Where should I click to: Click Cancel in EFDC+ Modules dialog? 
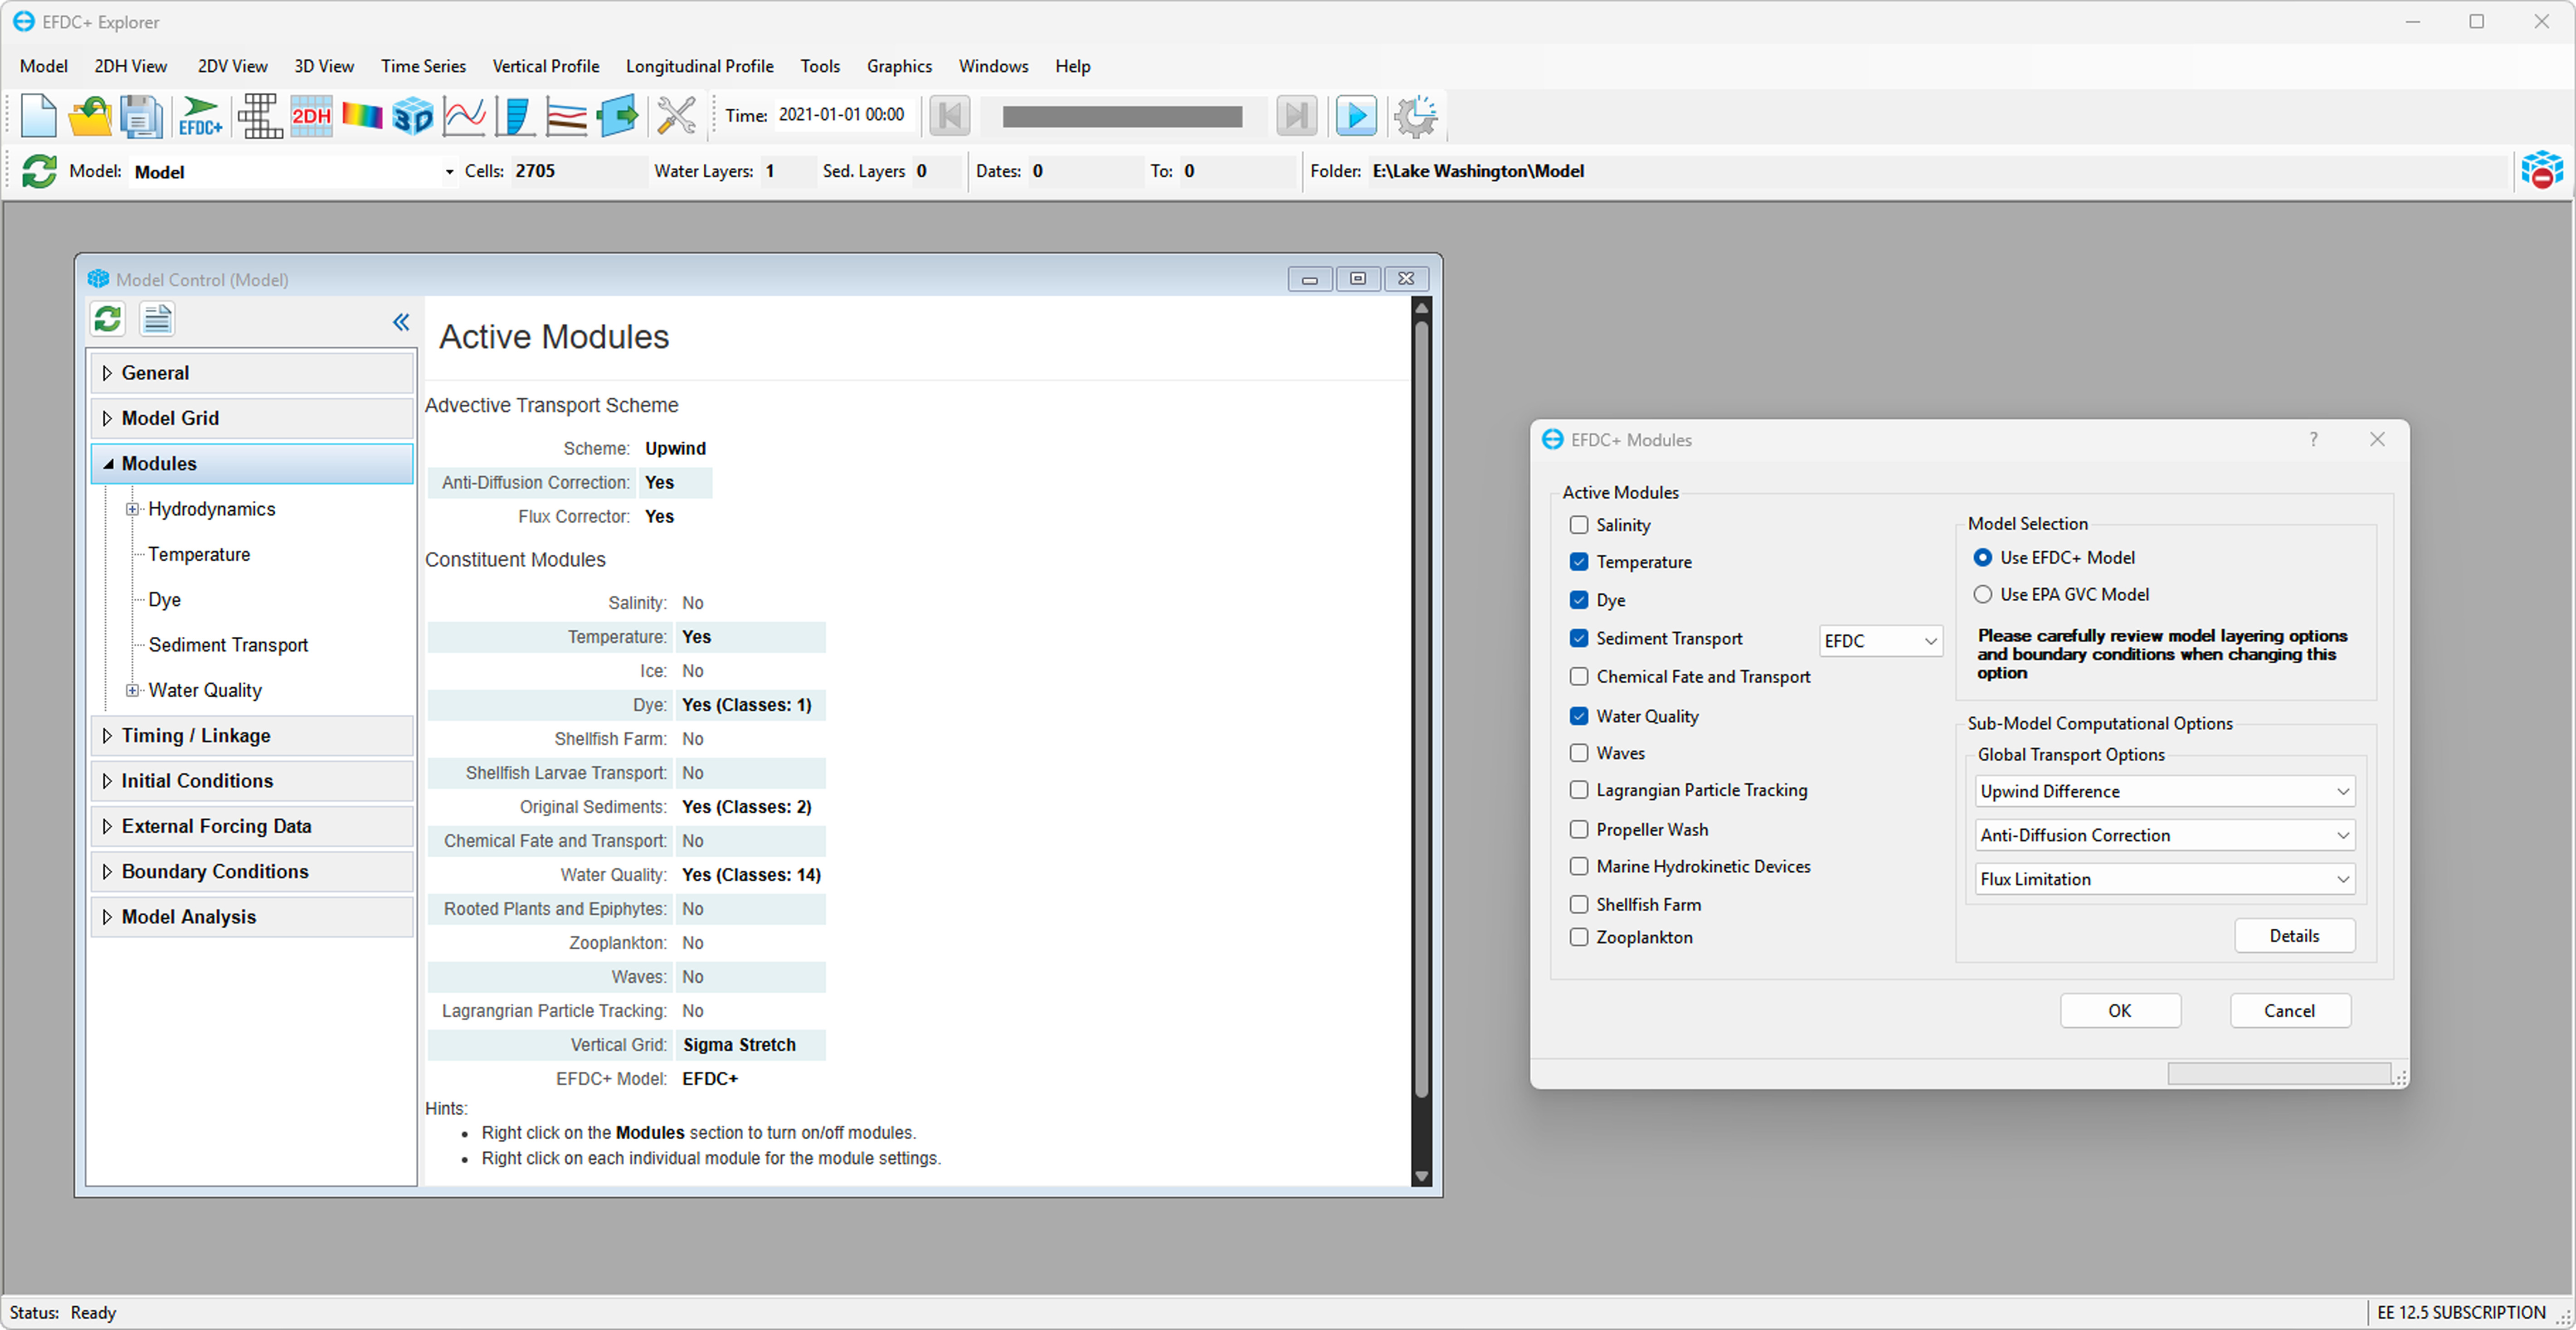[2289, 1010]
